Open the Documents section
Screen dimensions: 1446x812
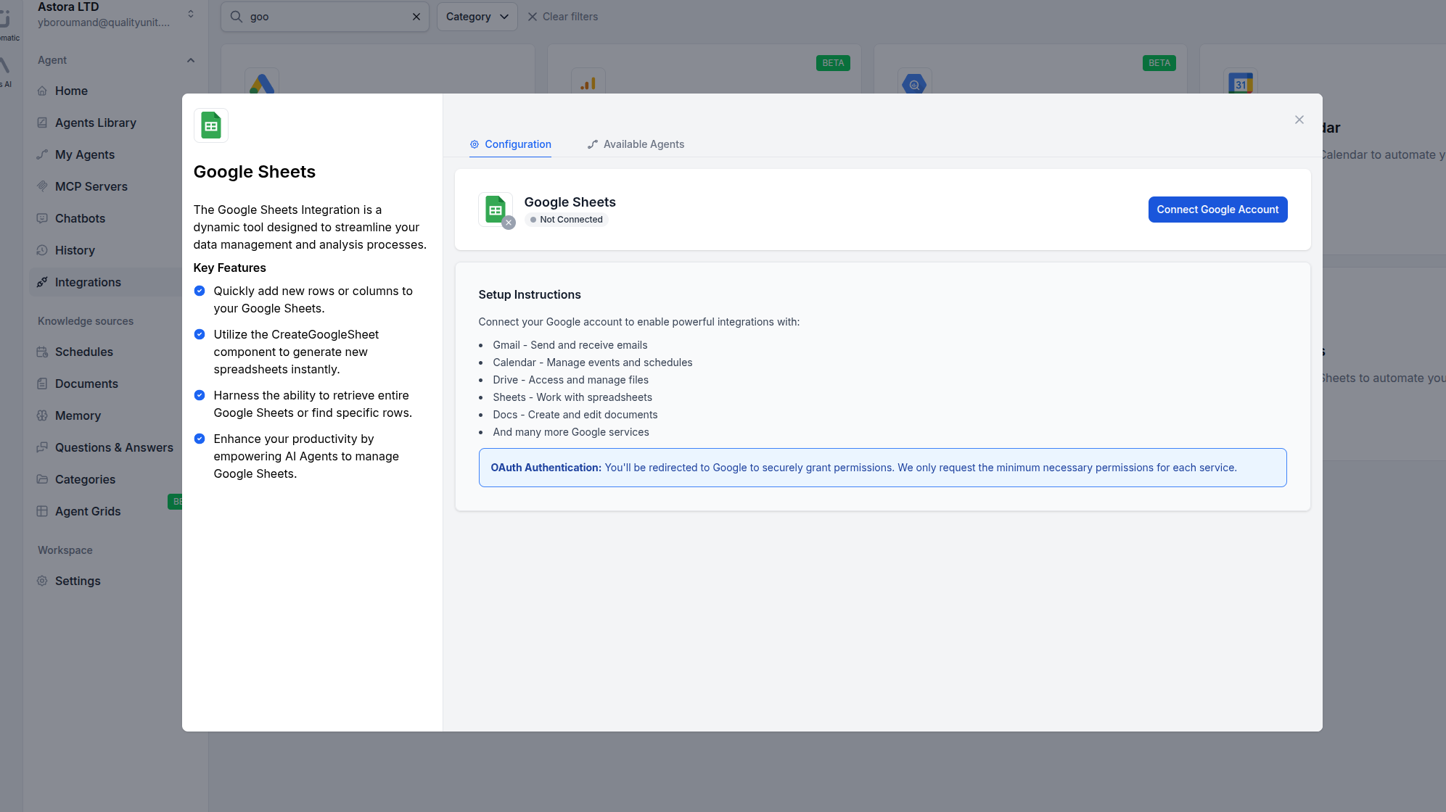click(x=86, y=384)
